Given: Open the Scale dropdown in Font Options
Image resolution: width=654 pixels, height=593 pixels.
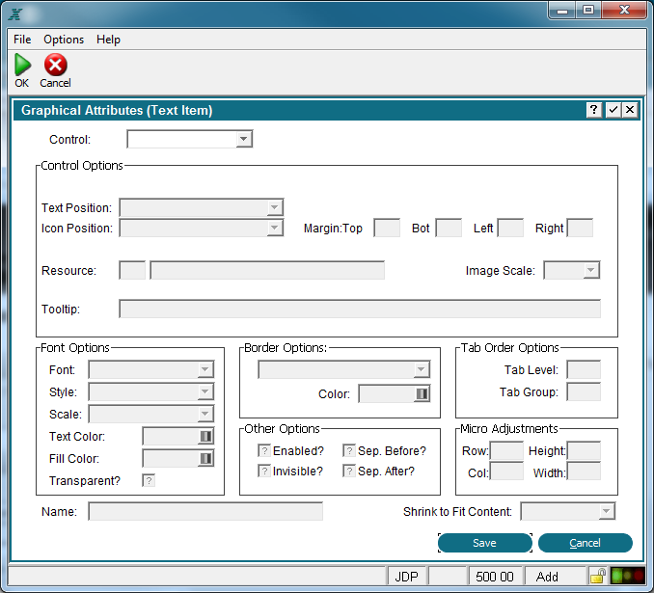Looking at the screenshot, I should point(204,414).
